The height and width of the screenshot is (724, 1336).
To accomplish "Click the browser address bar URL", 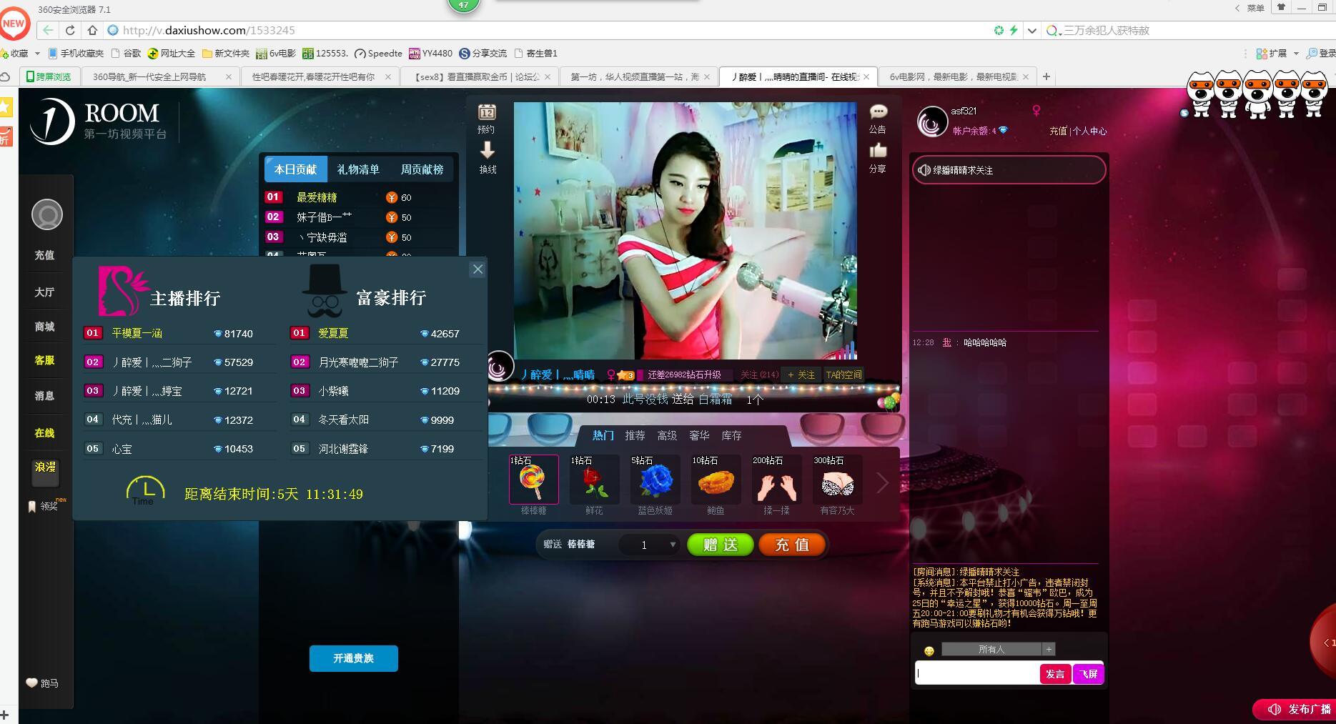I will click(209, 30).
